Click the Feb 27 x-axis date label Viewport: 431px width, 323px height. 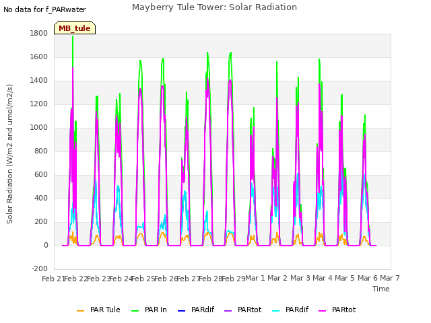[x=189, y=279]
